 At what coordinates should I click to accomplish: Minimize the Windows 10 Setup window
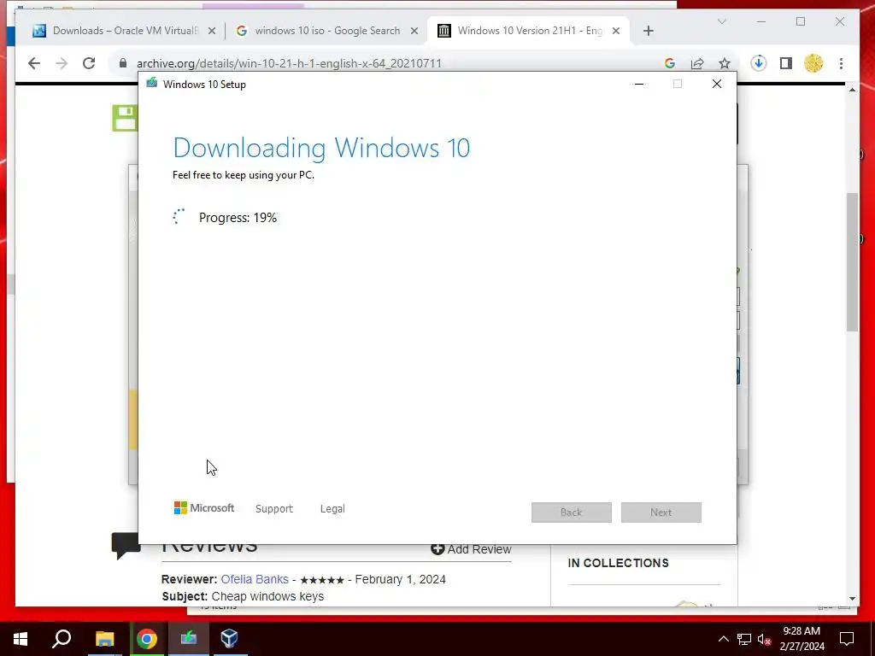(x=639, y=84)
